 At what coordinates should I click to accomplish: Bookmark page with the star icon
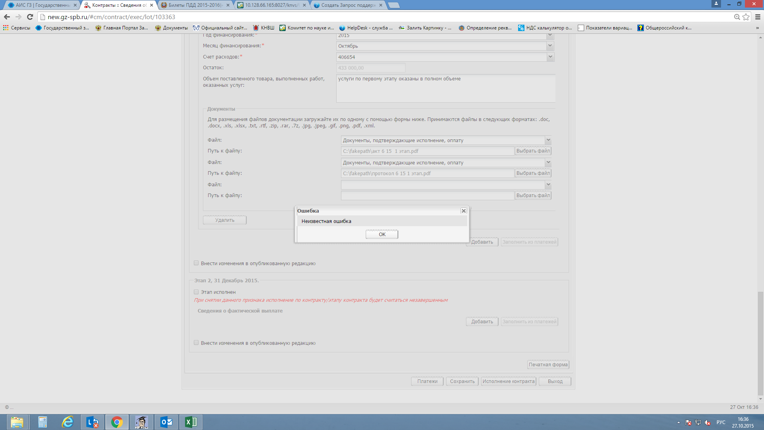click(746, 17)
